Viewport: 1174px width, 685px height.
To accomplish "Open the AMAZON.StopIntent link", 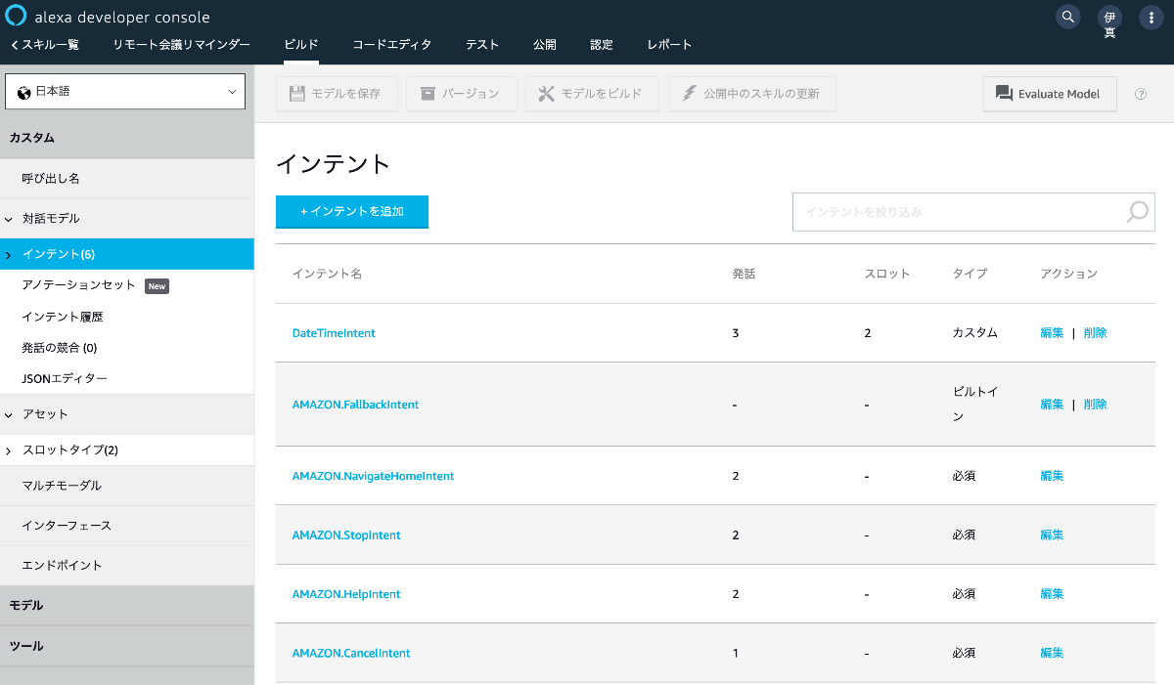I will 346,535.
